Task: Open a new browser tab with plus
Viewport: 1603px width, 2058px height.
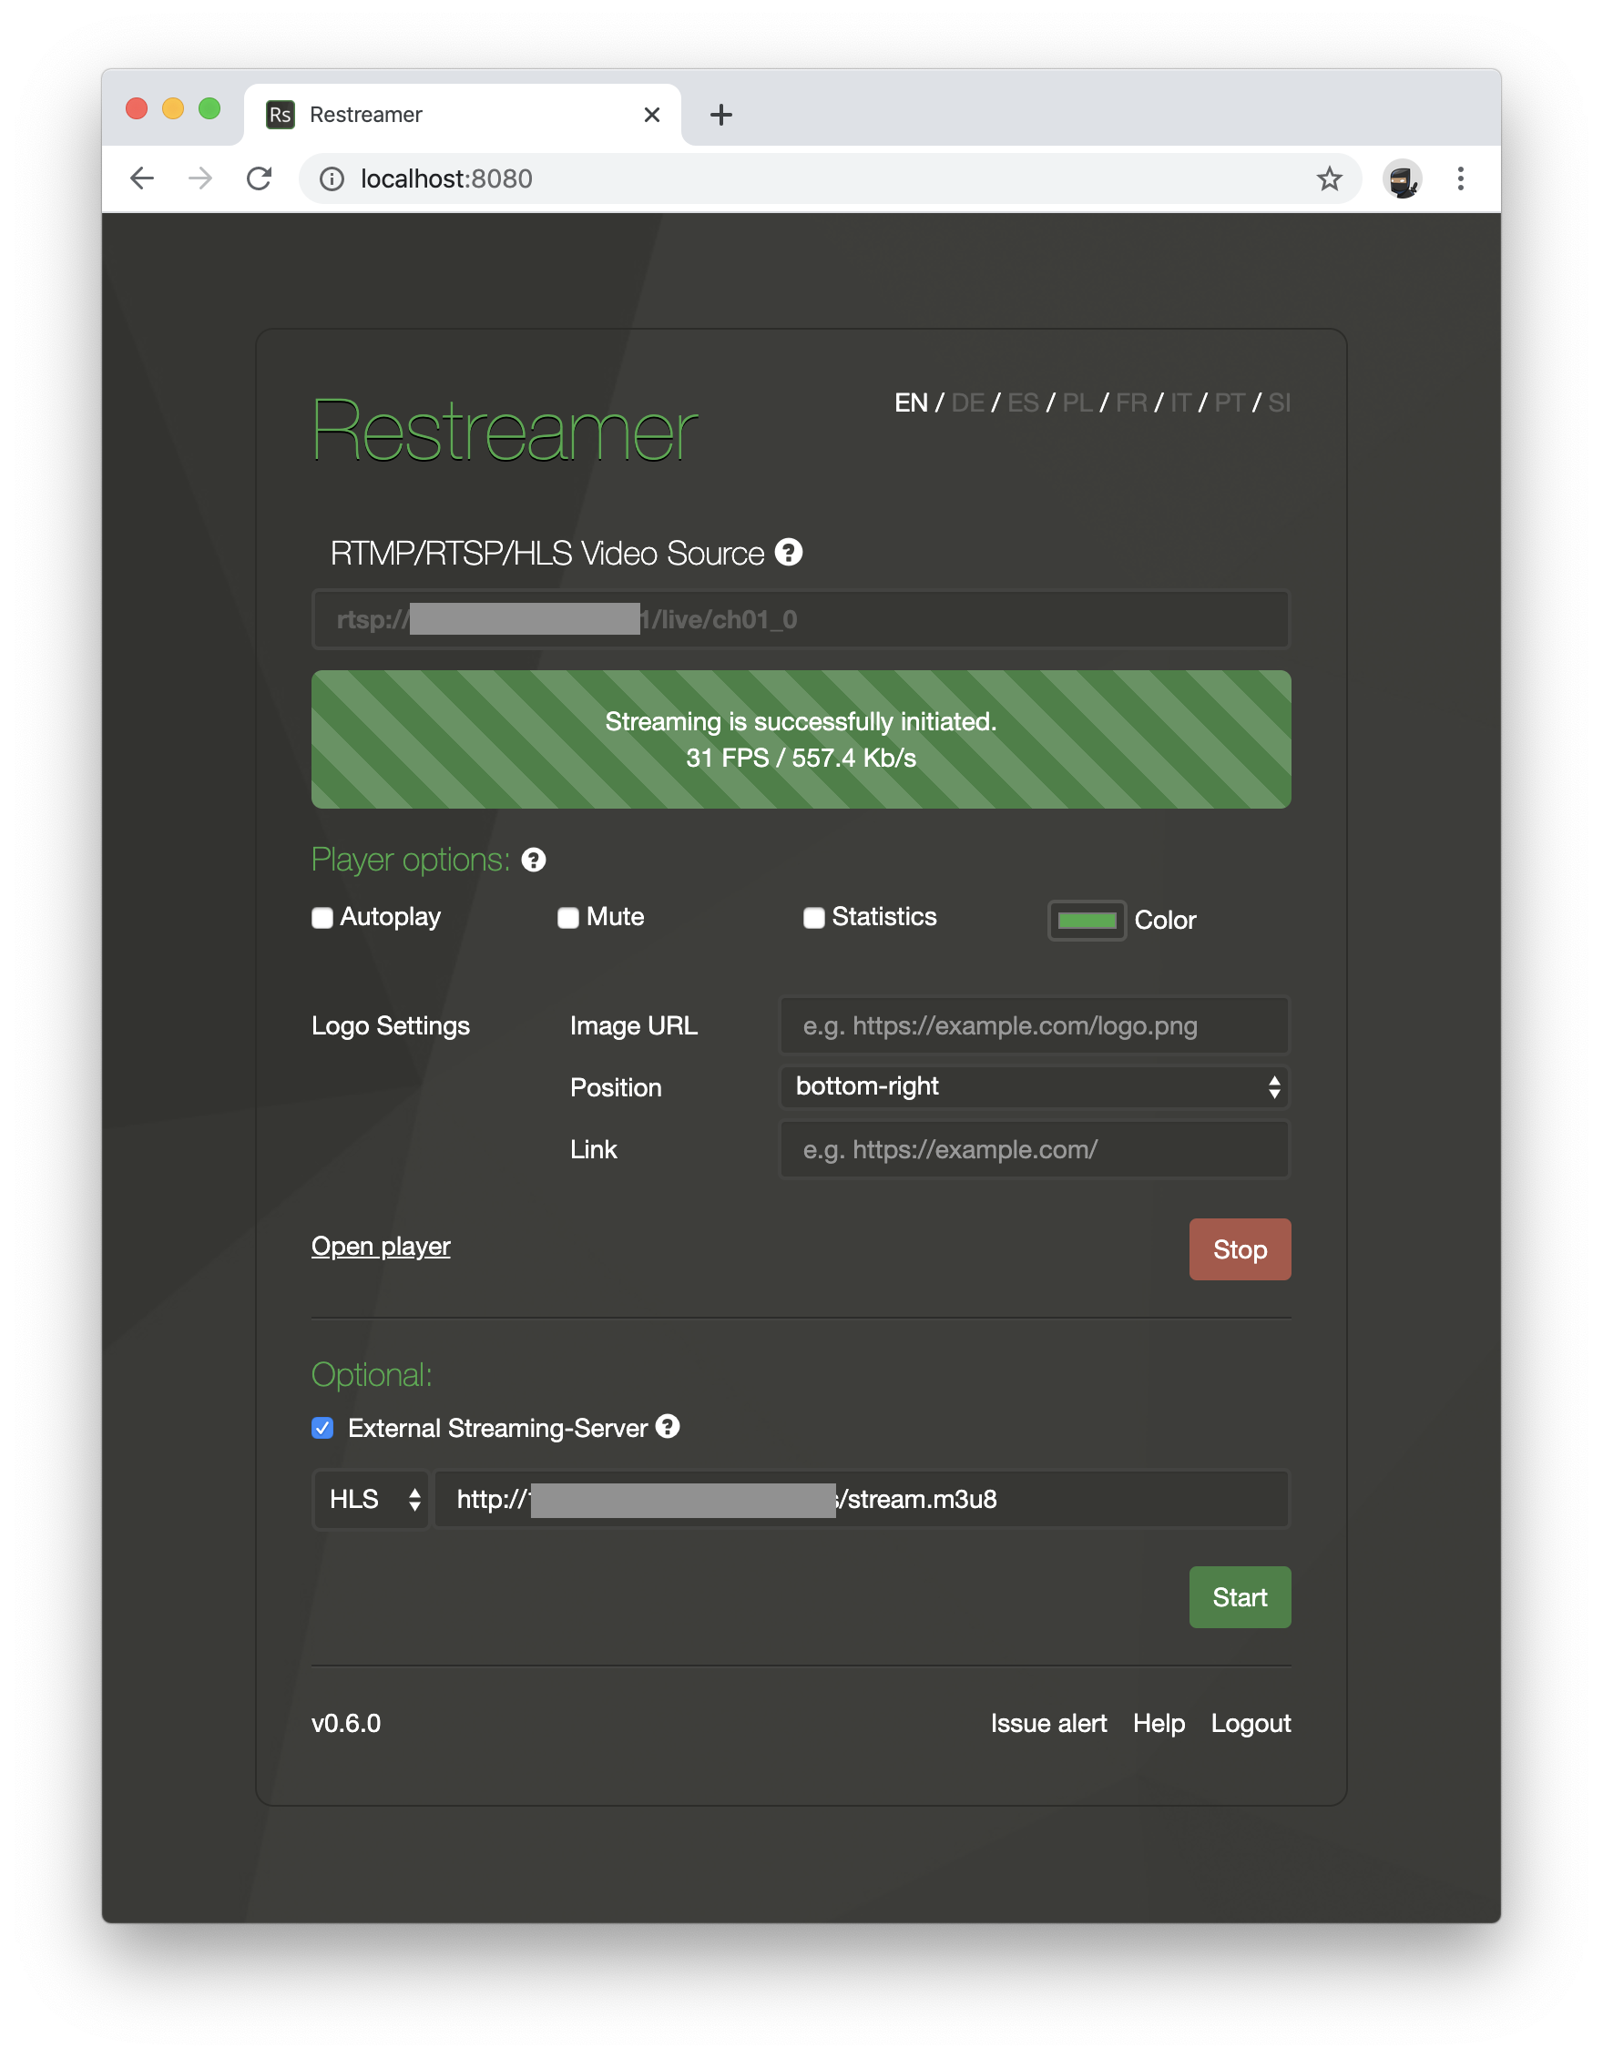Action: [721, 115]
